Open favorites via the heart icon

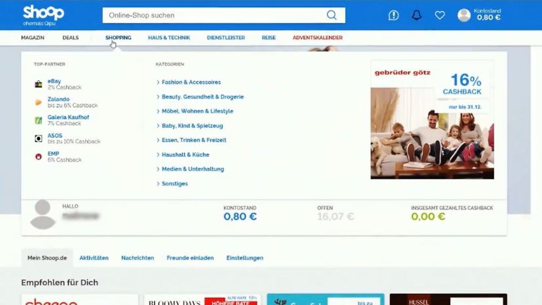point(440,15)
